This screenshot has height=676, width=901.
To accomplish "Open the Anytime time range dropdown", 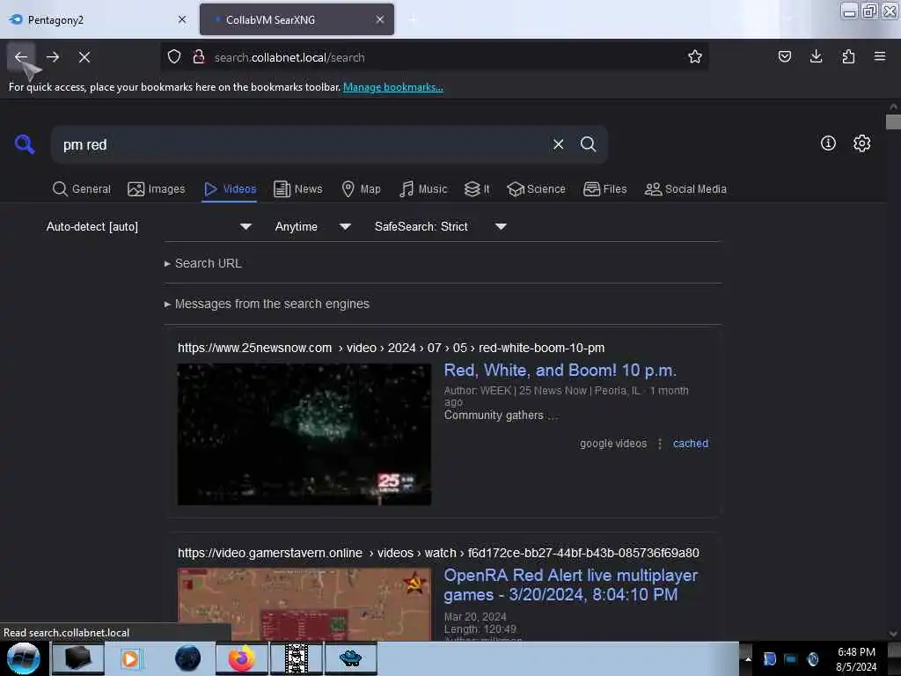I will 312,226.
